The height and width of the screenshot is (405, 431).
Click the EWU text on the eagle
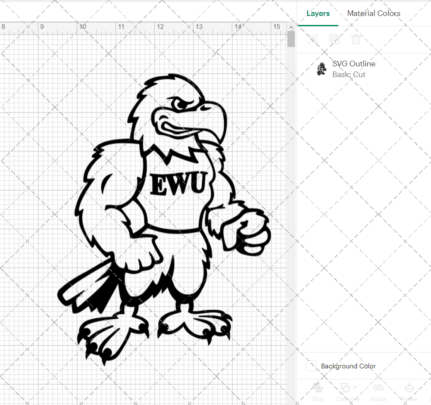pos(179,183)
